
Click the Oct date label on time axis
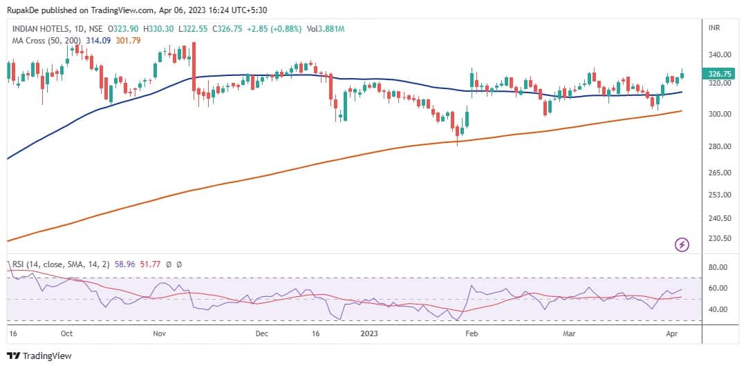pos(66,333)
